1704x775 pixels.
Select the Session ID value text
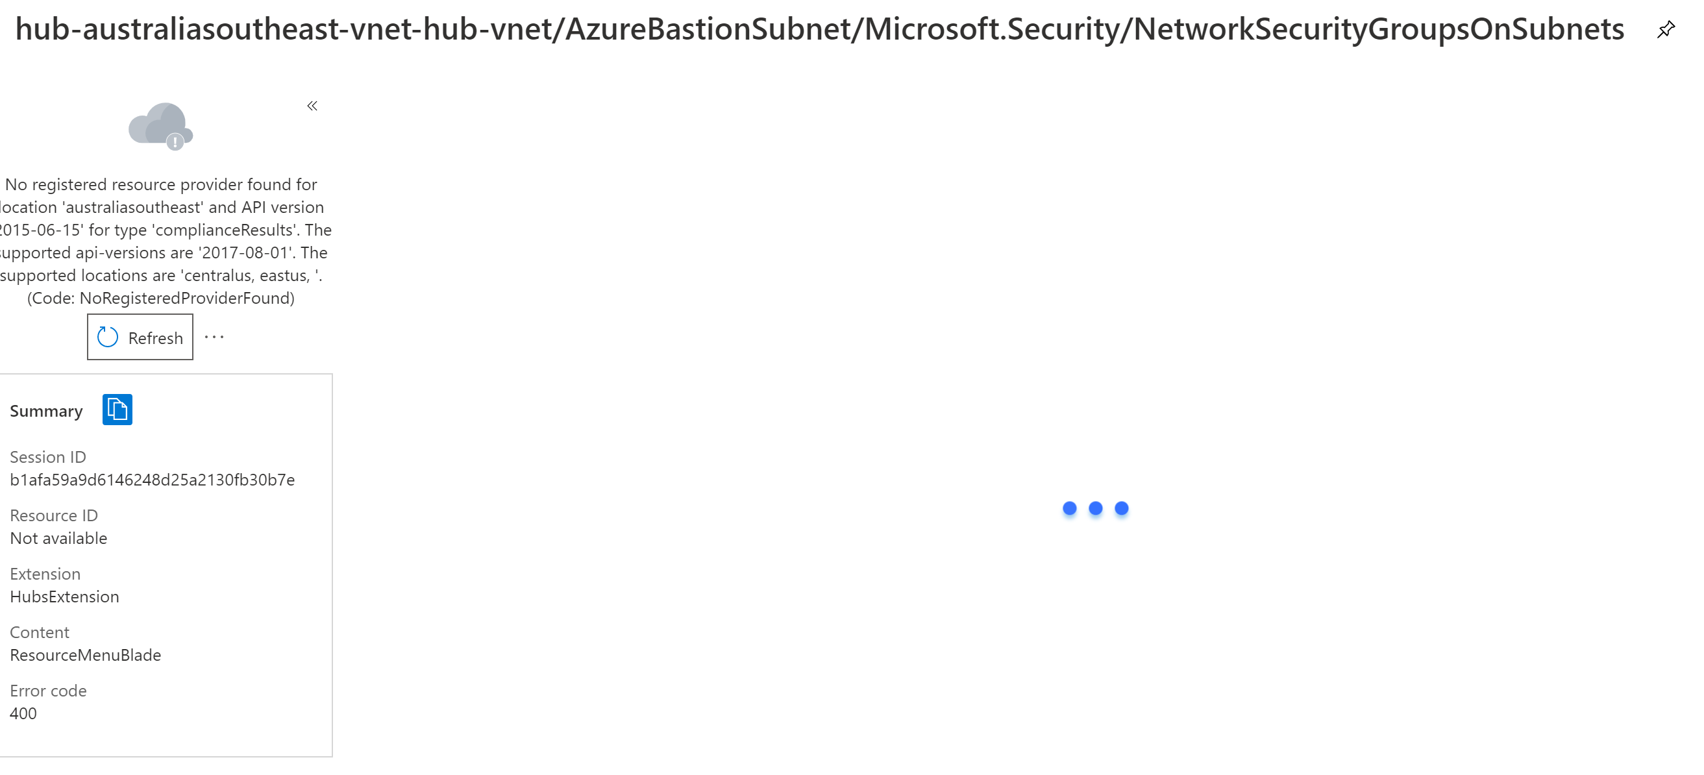point(151,480)
